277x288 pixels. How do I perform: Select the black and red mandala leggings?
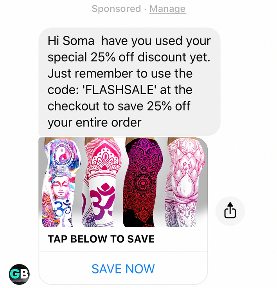coord(143,182)
